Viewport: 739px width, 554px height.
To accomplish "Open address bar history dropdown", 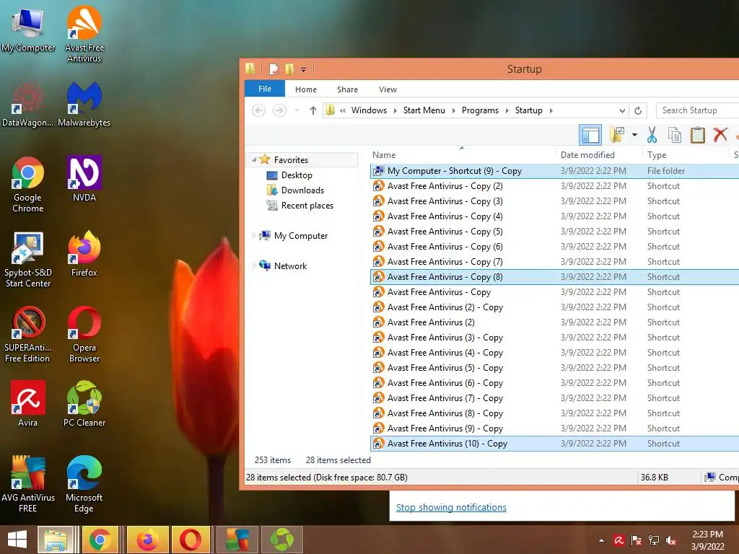I will pos(622,110).
